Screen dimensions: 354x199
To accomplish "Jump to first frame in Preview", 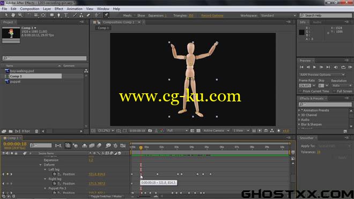I will click(301, 67).
